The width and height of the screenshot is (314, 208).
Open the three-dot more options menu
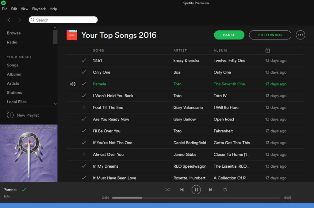[x=300, y=35]
